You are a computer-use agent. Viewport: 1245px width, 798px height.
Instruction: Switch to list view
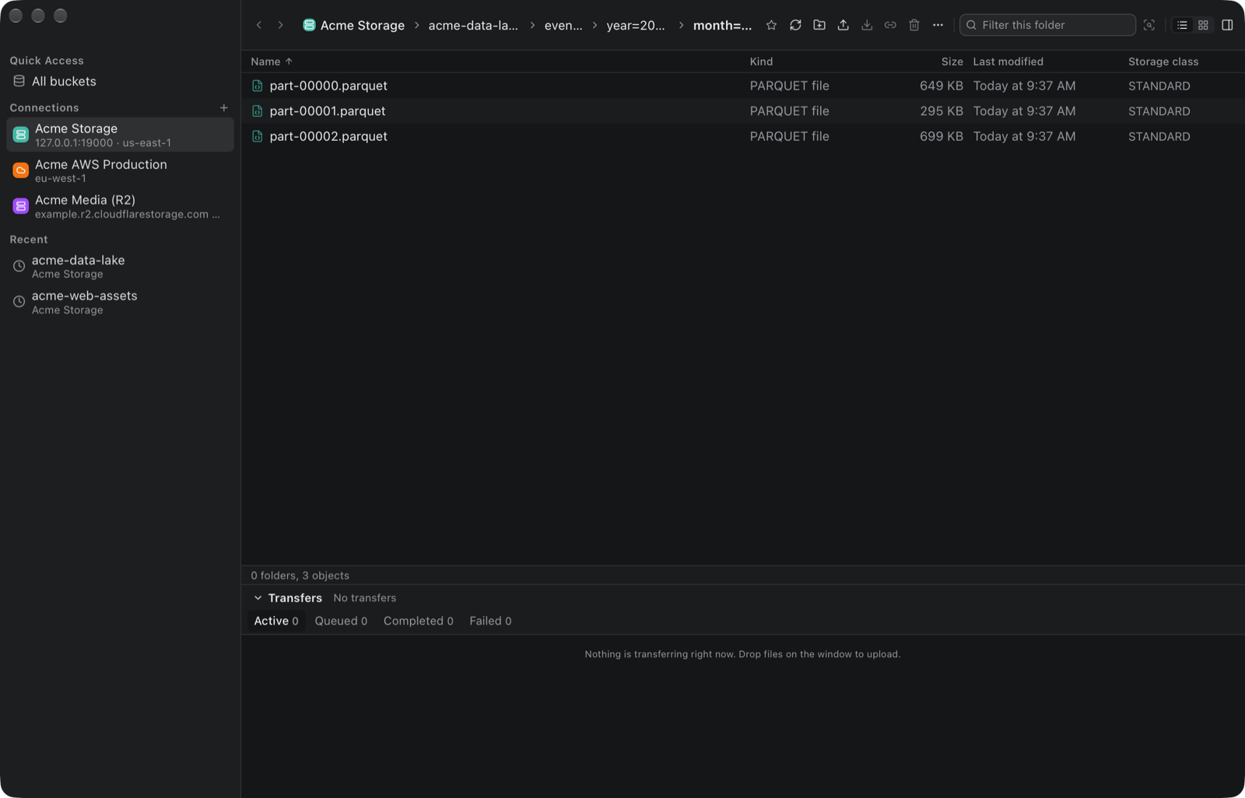pyautogui.click(x=1182, y=25)
